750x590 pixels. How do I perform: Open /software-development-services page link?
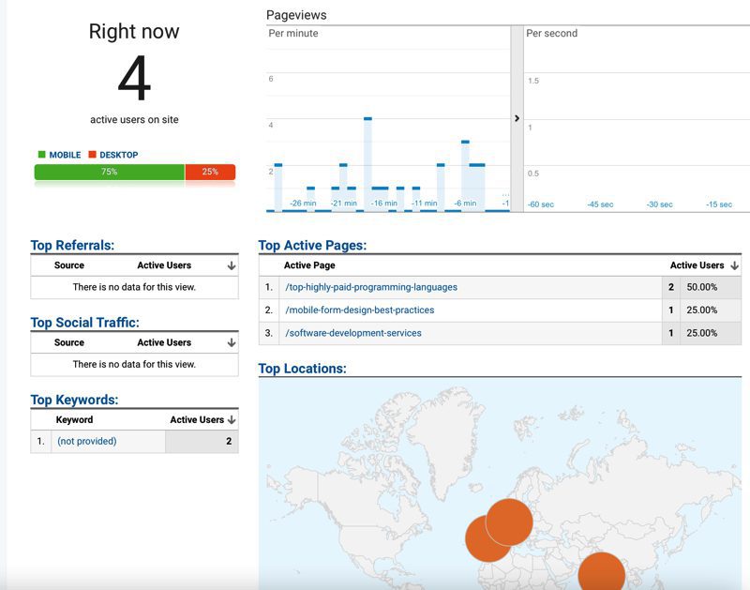pos(353,333)
